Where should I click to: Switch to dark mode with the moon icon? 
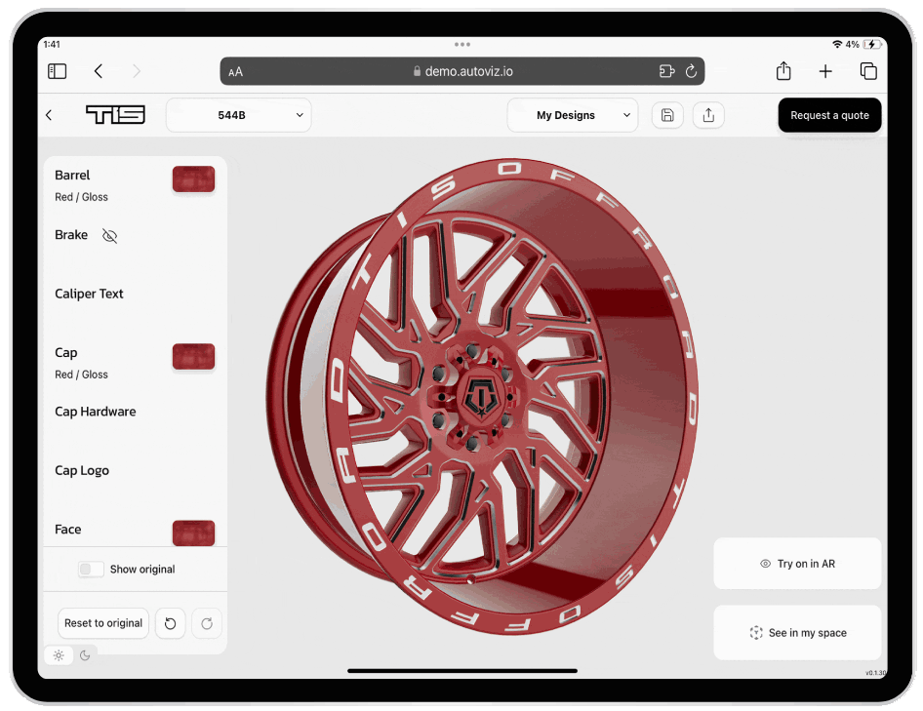tap(85, 654)
